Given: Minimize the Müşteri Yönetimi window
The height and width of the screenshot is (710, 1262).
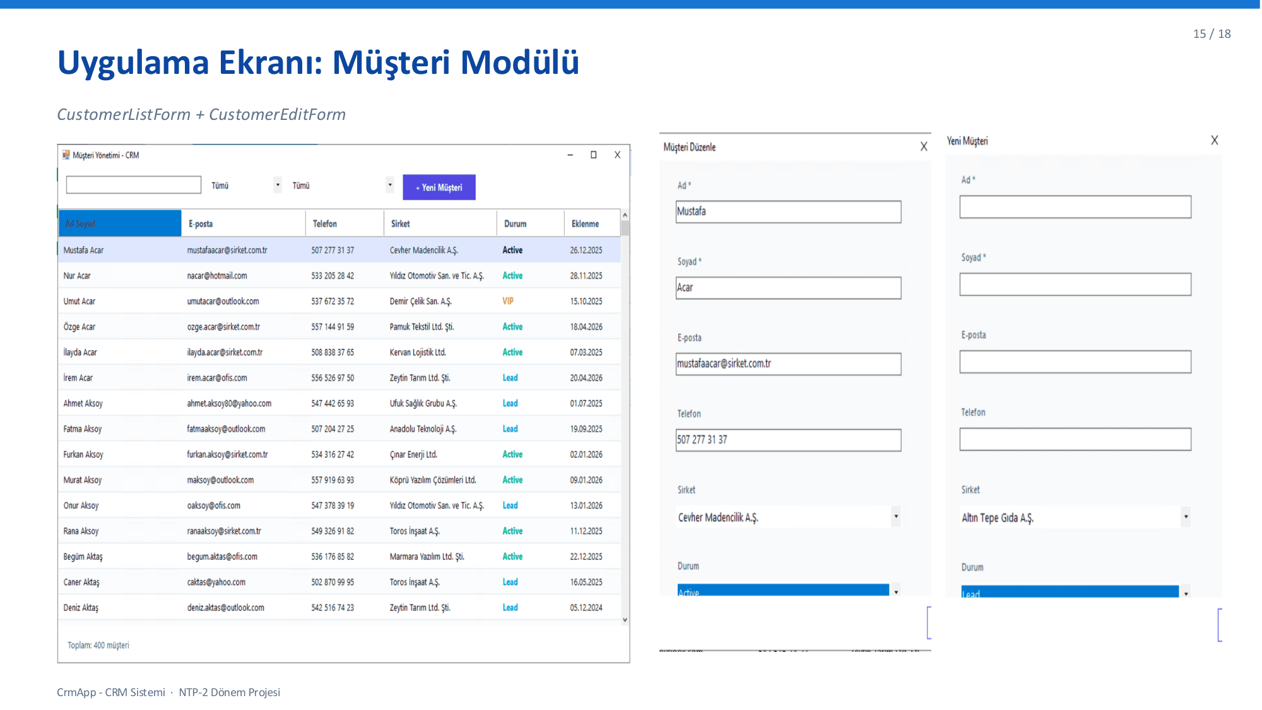Looking at the screenshot, I should (570, 155).
